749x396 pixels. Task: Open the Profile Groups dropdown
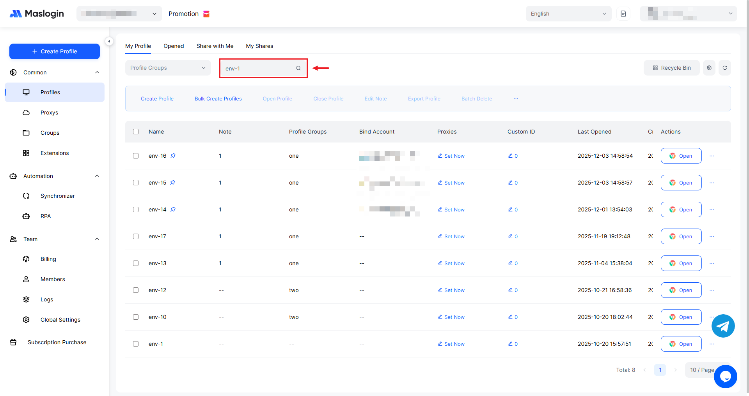tap(168, 68)
